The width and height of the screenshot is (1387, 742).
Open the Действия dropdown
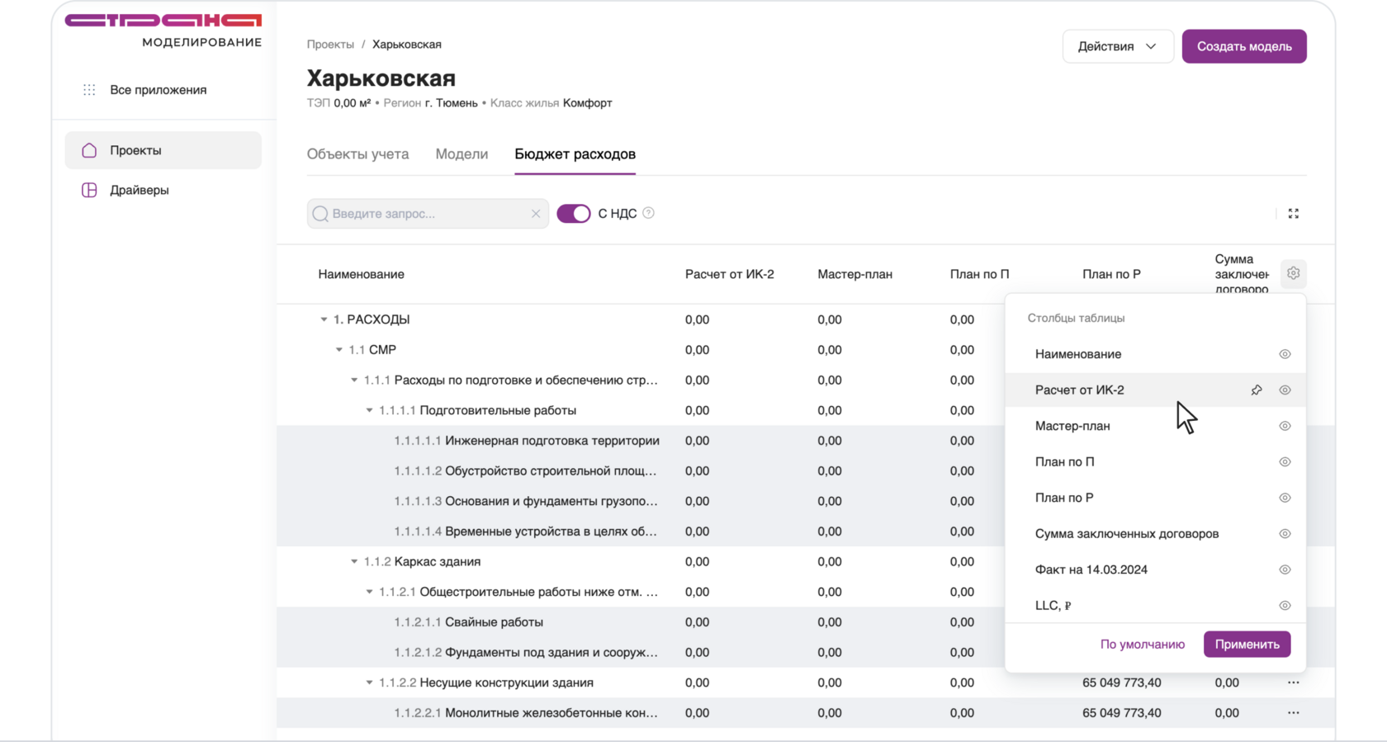[x=1117, y=46]
